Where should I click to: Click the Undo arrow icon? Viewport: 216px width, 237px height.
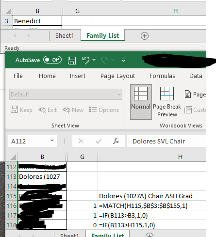click(85, 60)
